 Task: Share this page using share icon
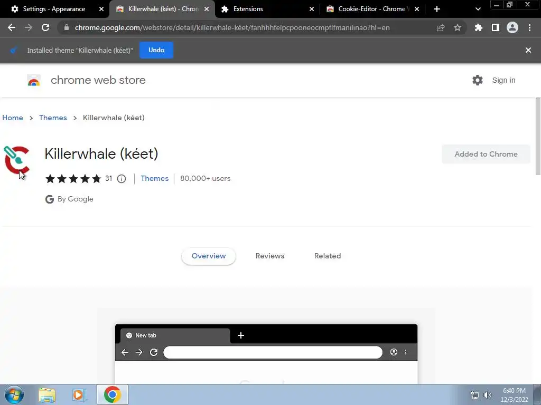click(440, 27)
